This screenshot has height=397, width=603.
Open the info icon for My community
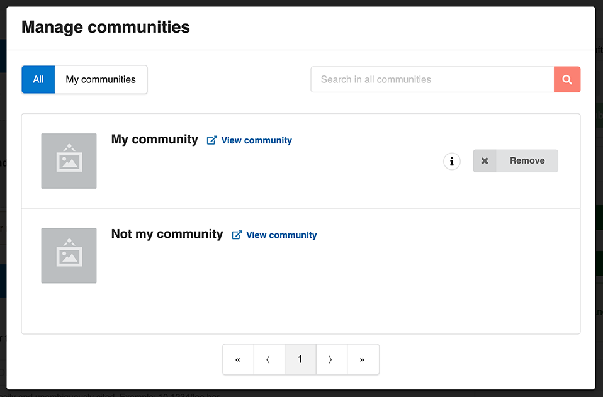pyautogui.click(x=451, y=161)
